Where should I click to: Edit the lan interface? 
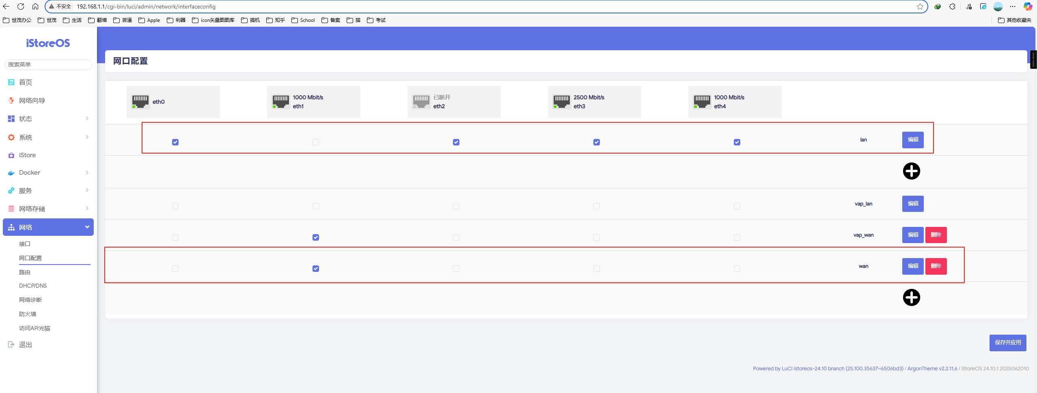click(912, 140)
